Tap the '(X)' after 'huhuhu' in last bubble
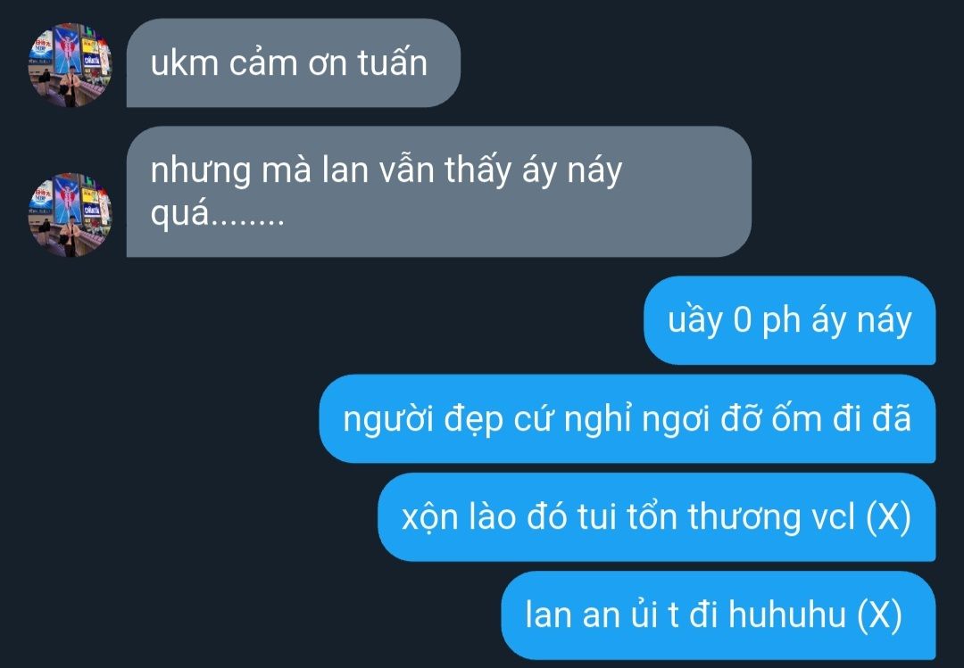This screenshot has height=668, width=964. point(880,615)
